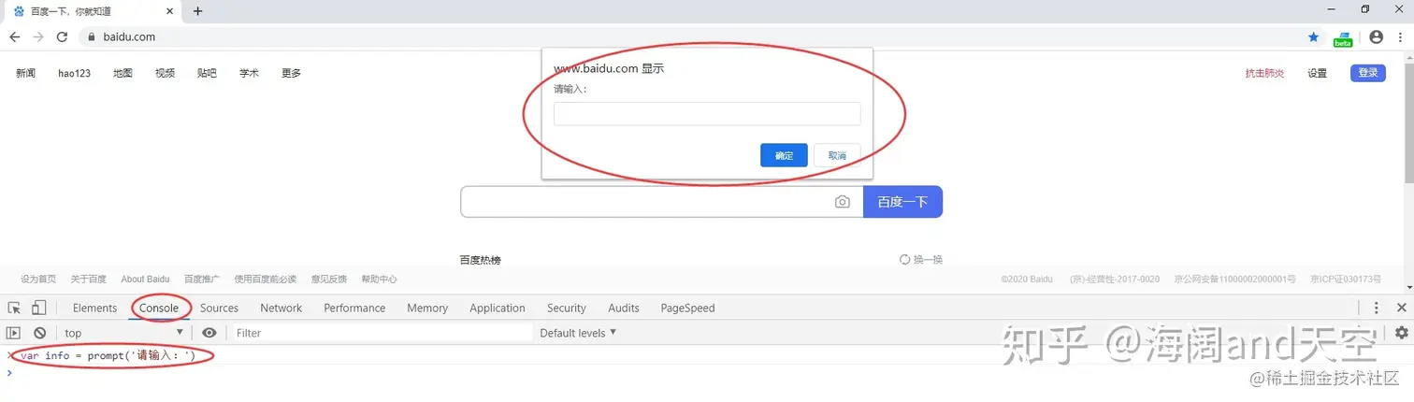Switch to the Console tab

pos(159,308)
